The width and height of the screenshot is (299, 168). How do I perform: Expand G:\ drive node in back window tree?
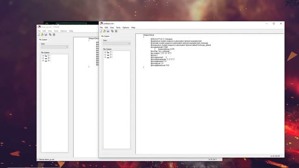point(43,61)
